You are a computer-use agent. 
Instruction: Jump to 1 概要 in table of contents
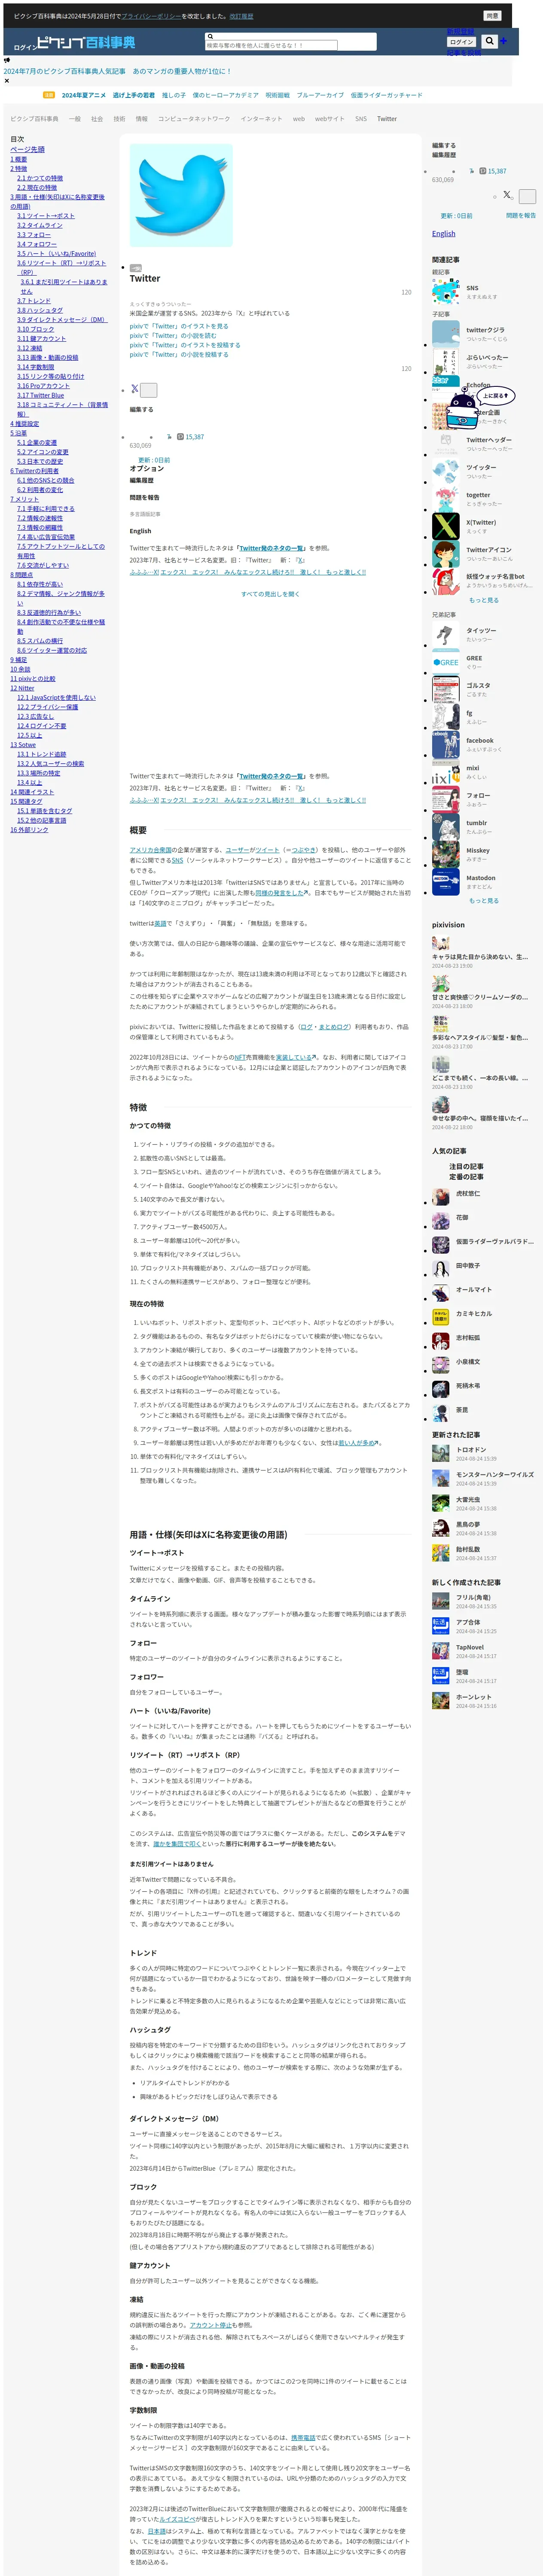coord(19,159)
